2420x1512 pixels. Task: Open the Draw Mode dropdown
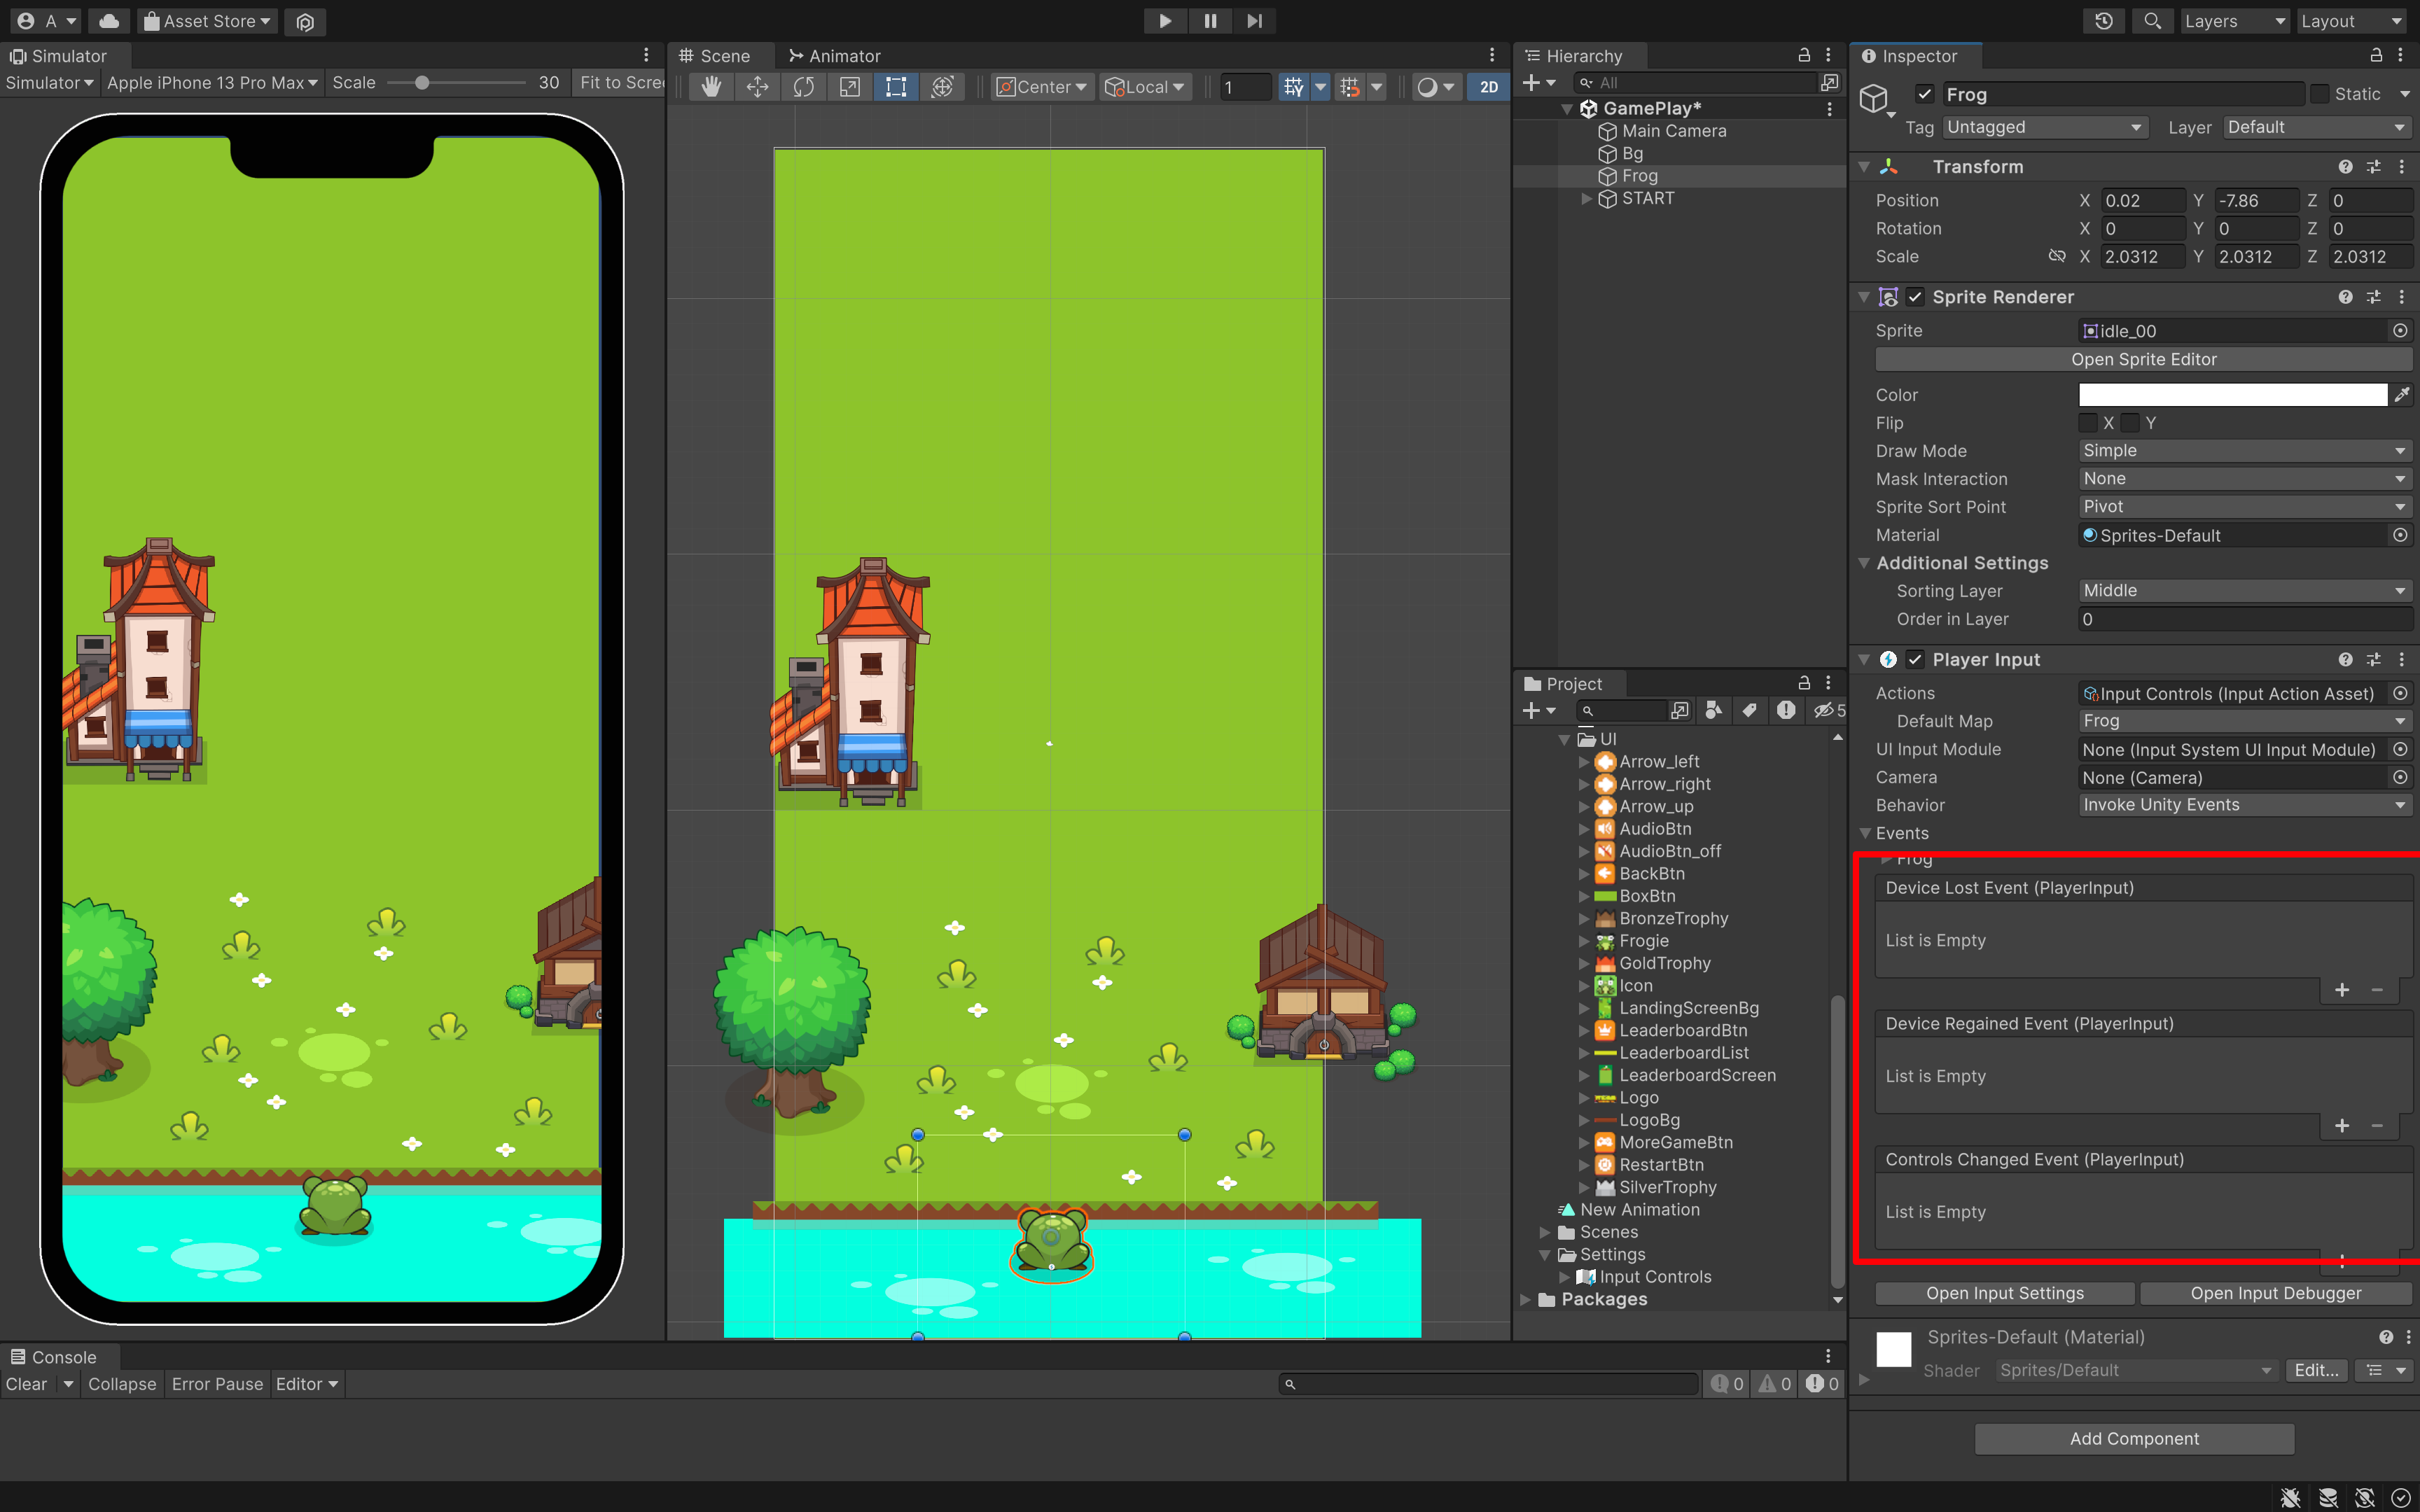click(2244, 451)
